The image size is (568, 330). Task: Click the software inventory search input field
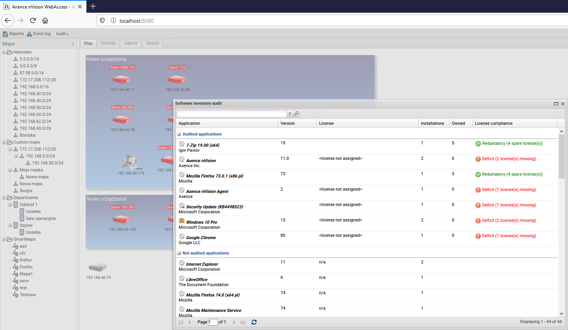click(x=232, y=114)
